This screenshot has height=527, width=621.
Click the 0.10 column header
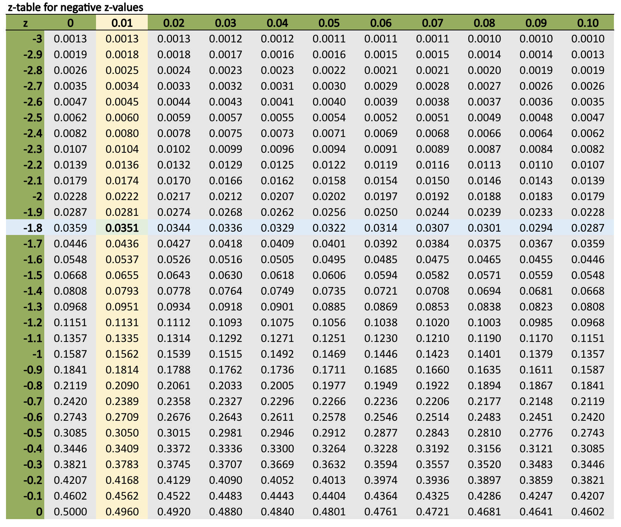(588, 23)
